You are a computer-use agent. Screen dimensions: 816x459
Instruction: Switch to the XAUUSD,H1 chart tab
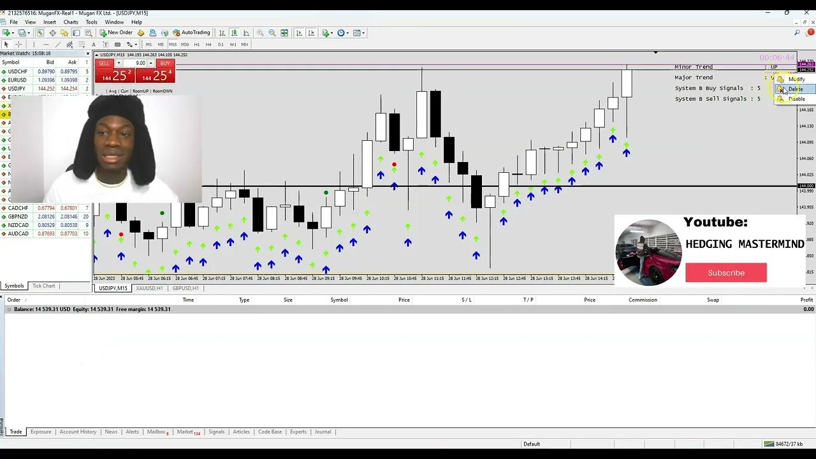point(149,288)
